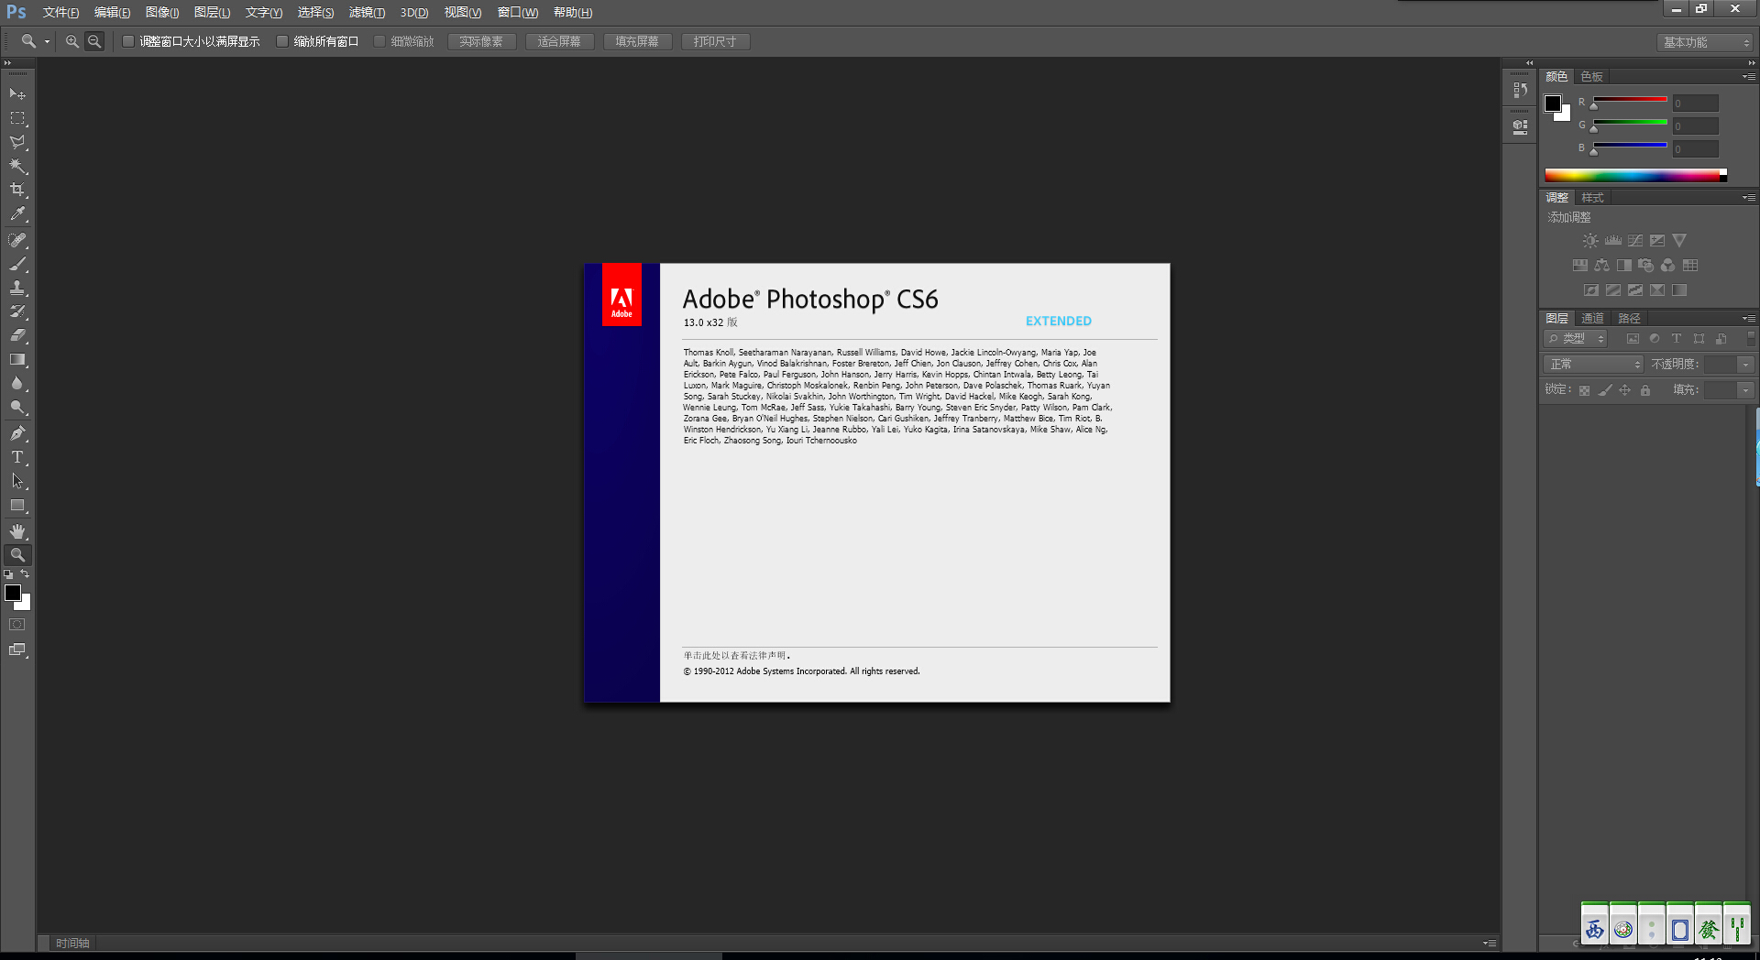Enable 细微缩放 checkbox
The width and height of the screenshot is (1760, 960).
tap(379, 41)
